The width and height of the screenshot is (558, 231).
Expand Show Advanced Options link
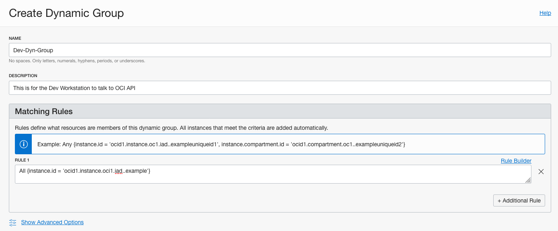(52, 222)
